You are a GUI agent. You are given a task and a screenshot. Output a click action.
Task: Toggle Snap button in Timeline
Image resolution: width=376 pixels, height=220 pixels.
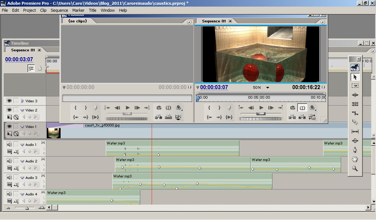tap(31, 68)
